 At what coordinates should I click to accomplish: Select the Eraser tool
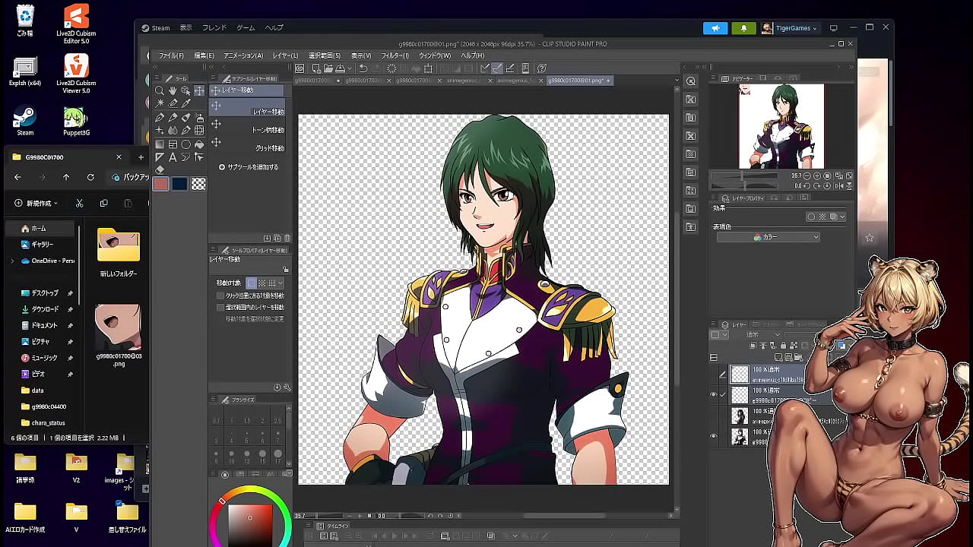pyautogui.click(x=159, y=169)
